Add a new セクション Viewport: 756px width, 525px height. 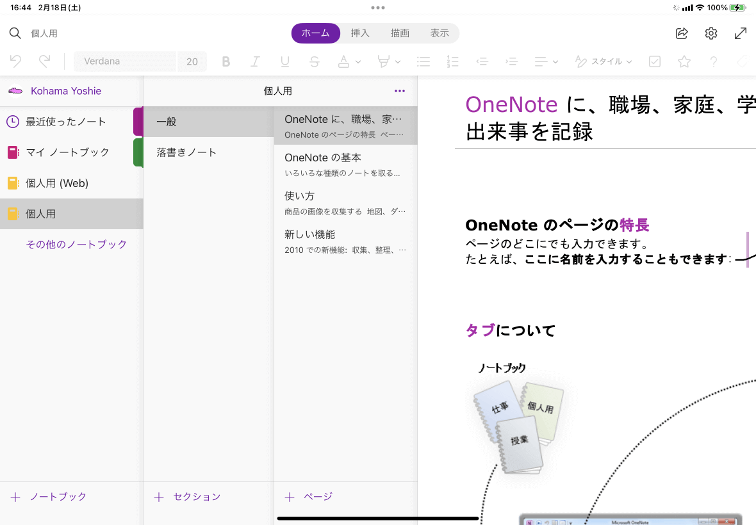(187, 497)
